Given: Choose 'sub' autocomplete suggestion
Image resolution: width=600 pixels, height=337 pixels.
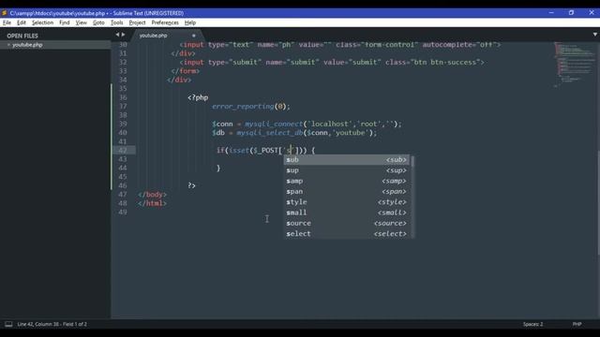Looking at the screenshot, I should (347, 160).
